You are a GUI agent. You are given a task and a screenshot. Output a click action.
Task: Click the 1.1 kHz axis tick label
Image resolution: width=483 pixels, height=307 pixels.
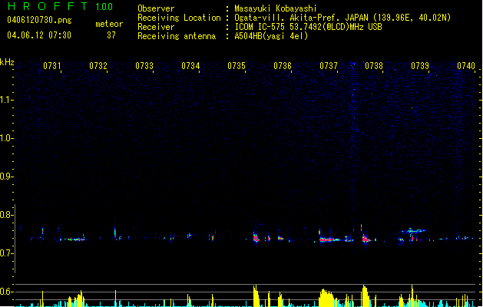coord(6,100)
